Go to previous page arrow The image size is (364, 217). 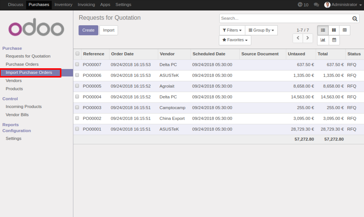(x=298, y=38)
